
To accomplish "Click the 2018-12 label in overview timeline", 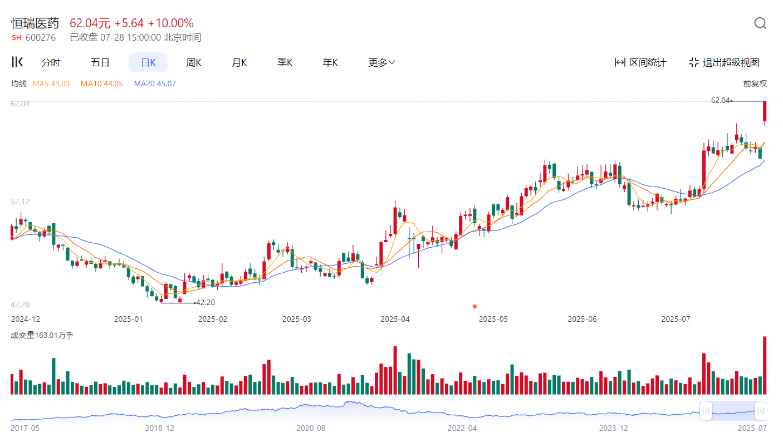I will pyautogui.click(x=160, y=428).
